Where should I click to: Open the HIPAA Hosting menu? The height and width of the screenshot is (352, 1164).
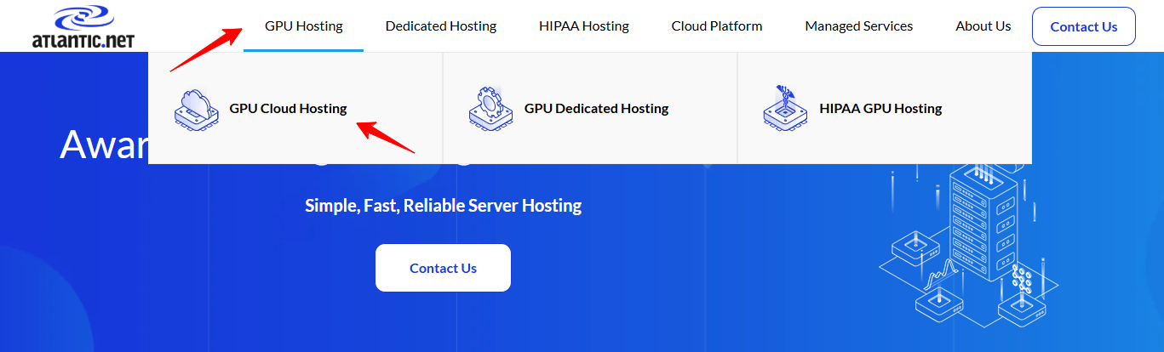[x=584, y=26]
